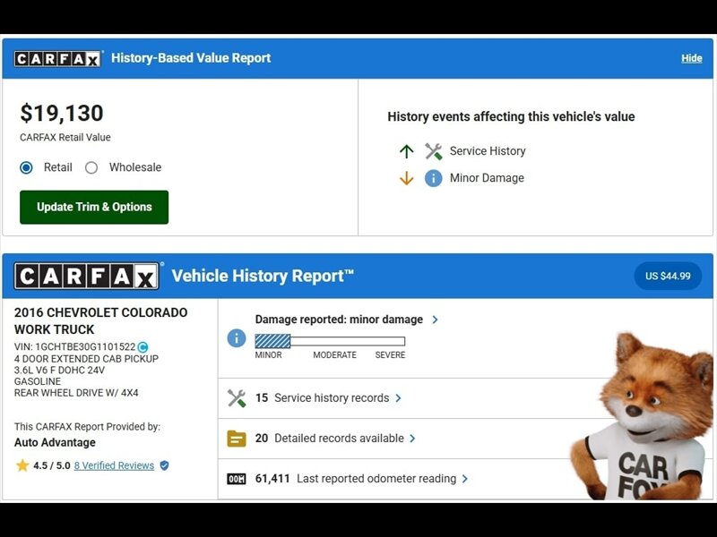Click the 4 DOOR EXTENDED CAB PICKUP text
Screen dimensions: 717x537
pyautogui.click(x=86, y=359)
